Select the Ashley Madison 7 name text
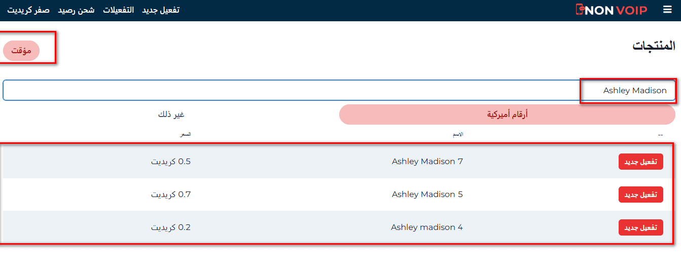The height and width of the screenshot is (271, 681). pos(427,162)
